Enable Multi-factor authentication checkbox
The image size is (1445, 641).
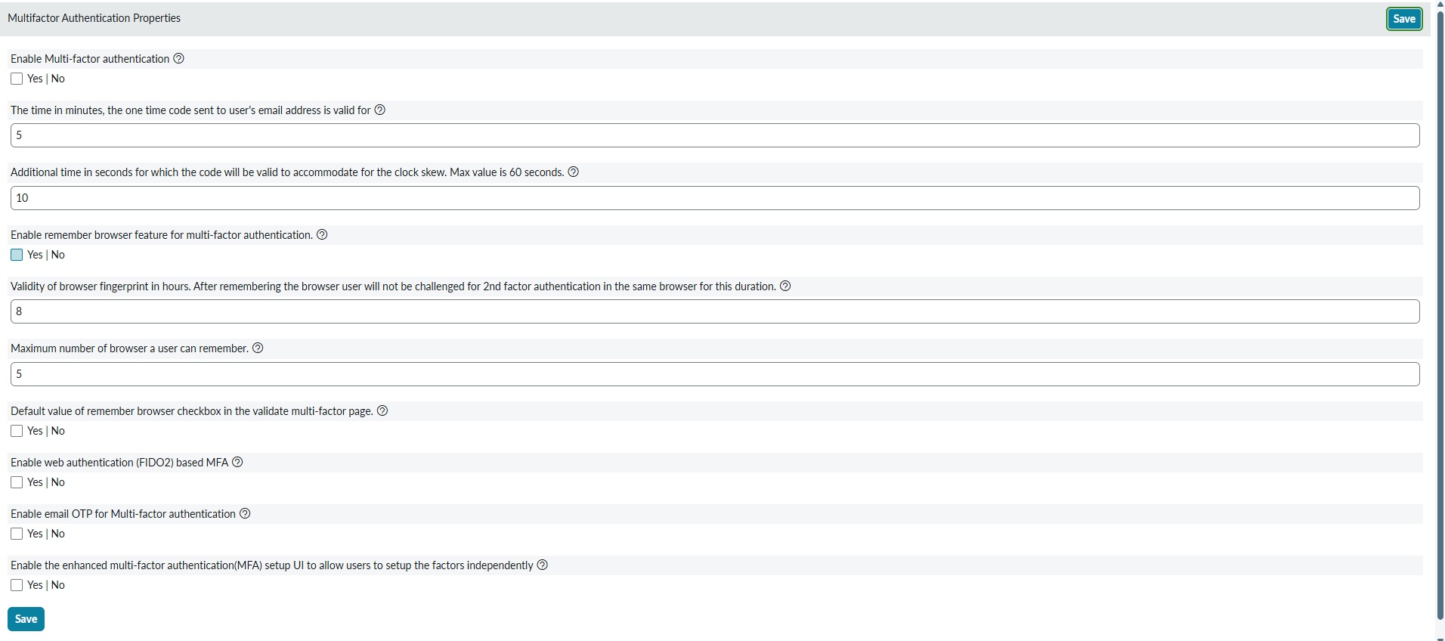(x=17, y=79)
